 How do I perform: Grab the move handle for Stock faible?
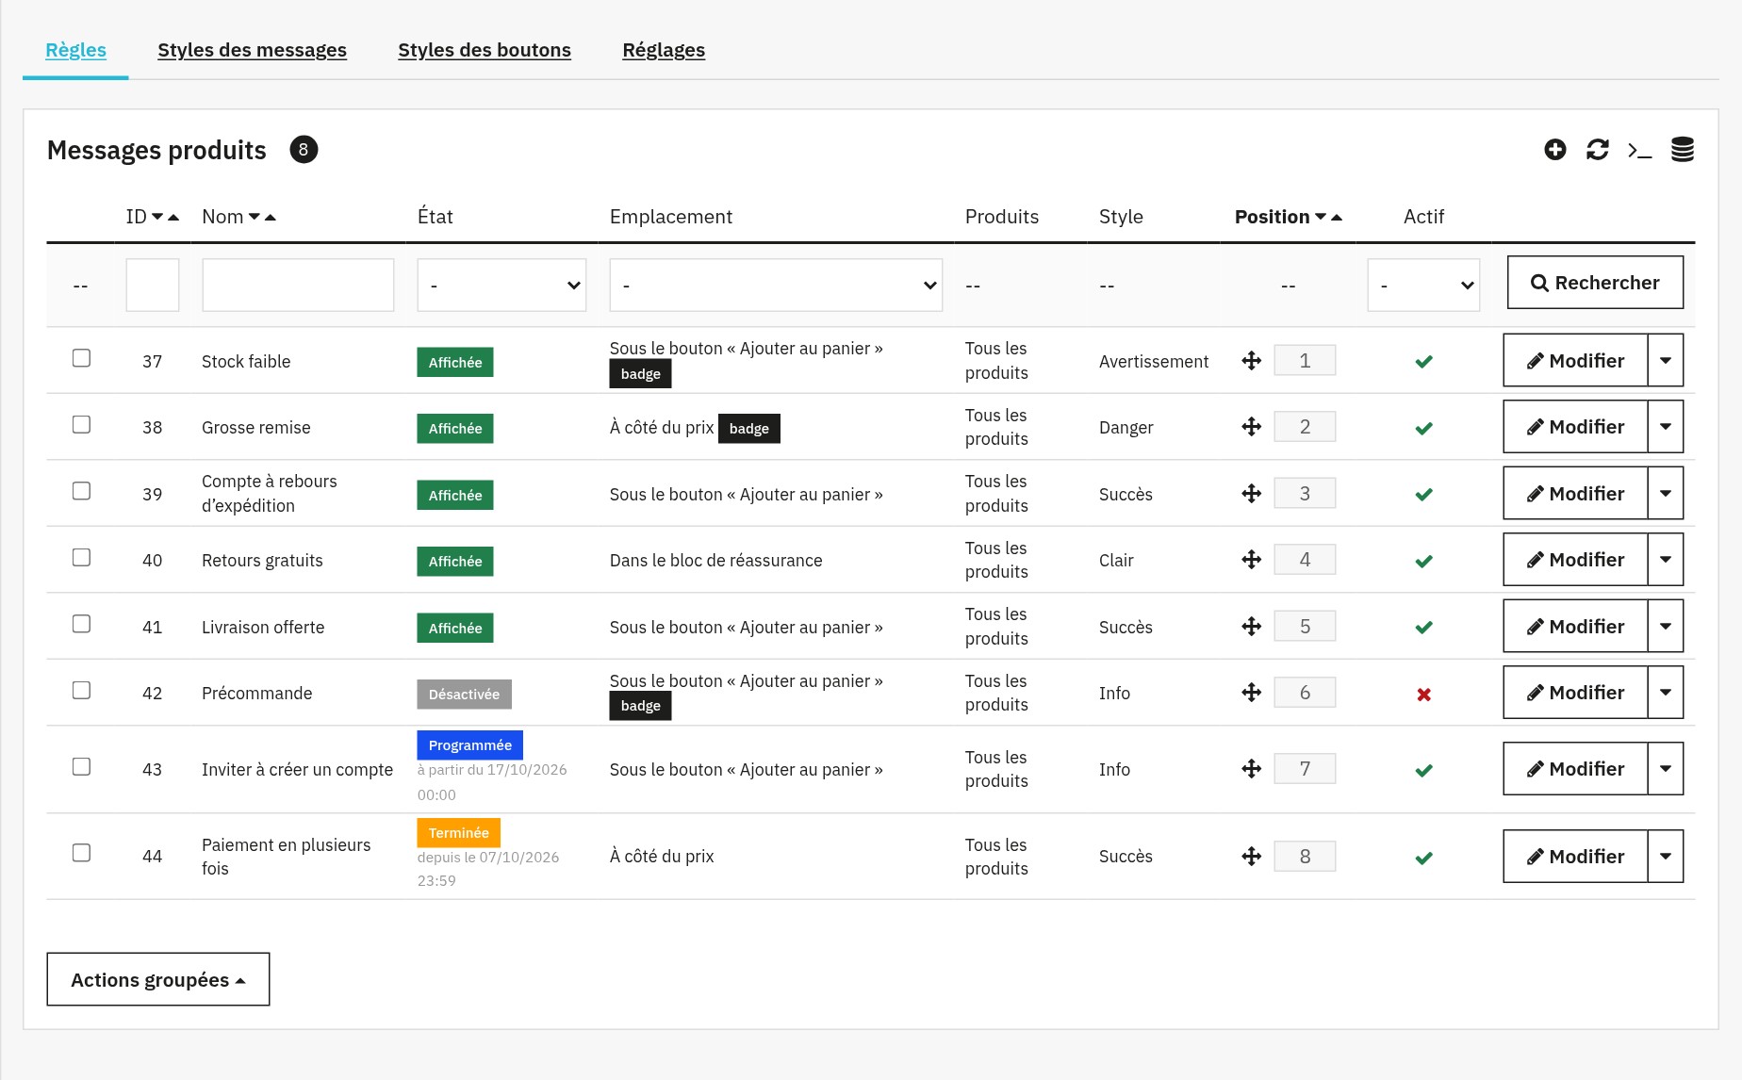(1252, 361)
